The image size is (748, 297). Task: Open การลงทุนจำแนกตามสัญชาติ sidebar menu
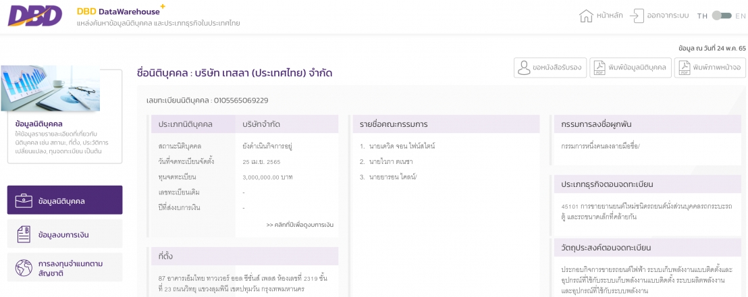65,267
